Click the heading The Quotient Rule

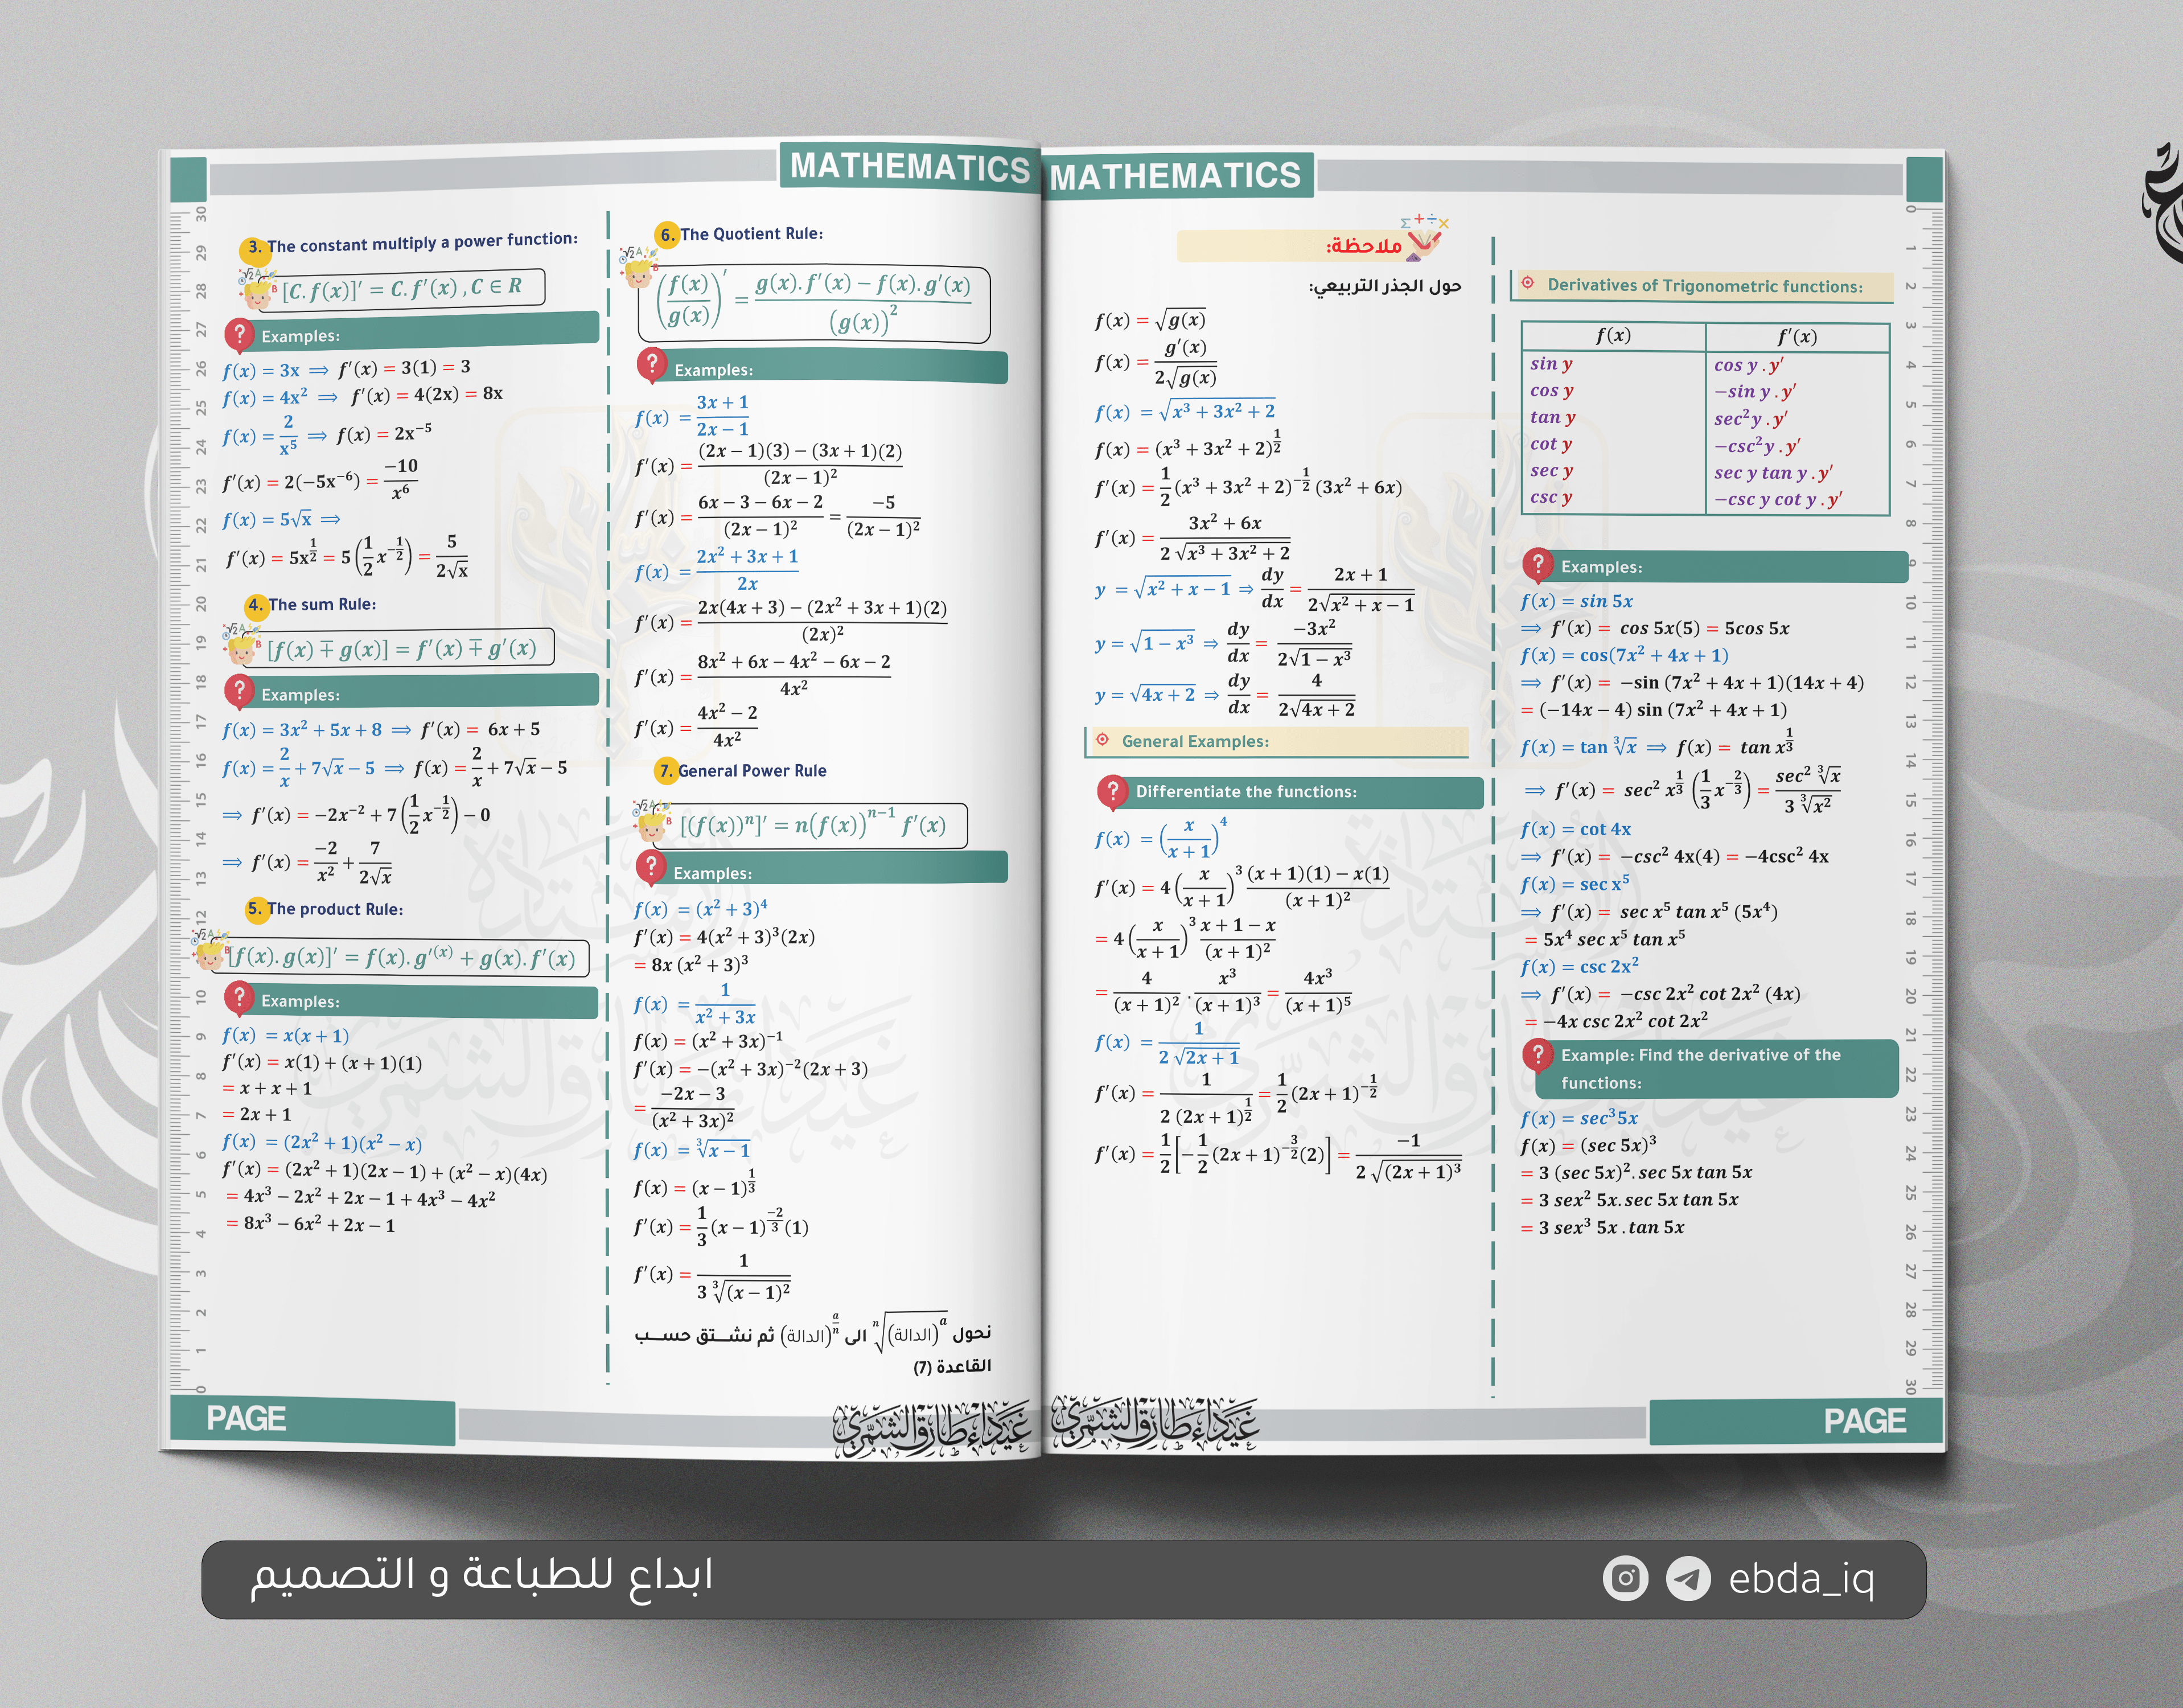(x=751, y=234)
